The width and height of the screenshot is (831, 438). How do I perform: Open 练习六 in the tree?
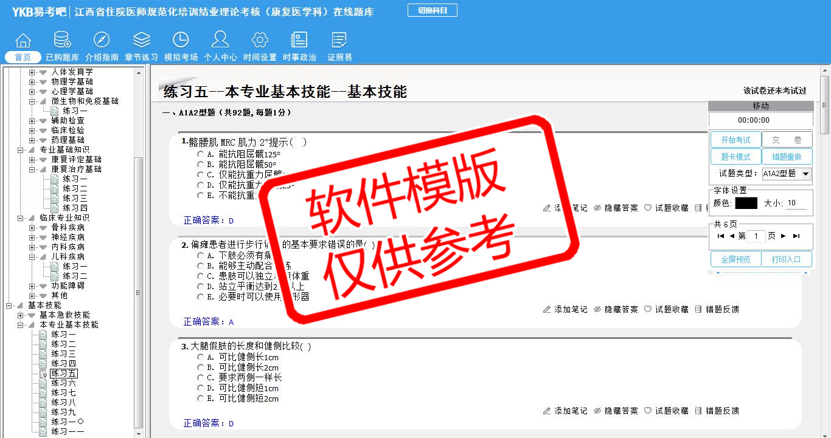click(63, 383)
